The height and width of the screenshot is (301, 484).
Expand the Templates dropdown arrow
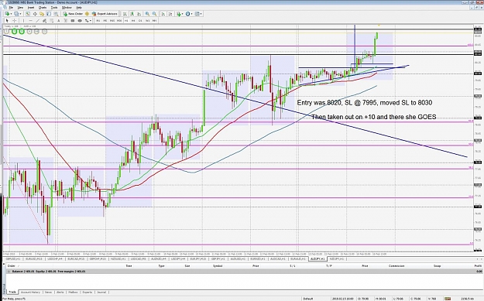pos(201,14)
